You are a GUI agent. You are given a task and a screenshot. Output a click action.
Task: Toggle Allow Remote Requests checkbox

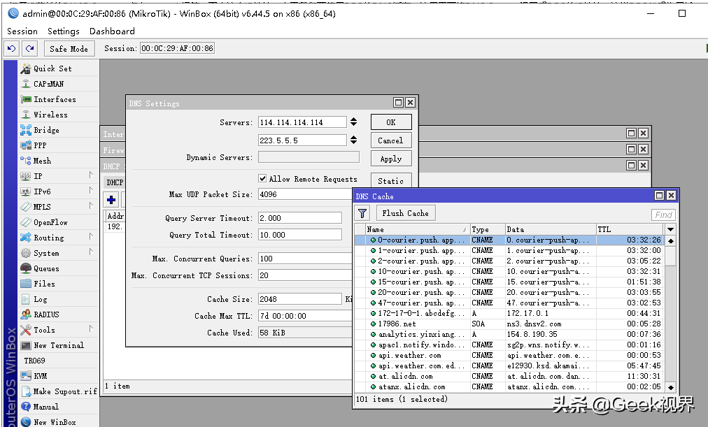click(x=262, y=178)
